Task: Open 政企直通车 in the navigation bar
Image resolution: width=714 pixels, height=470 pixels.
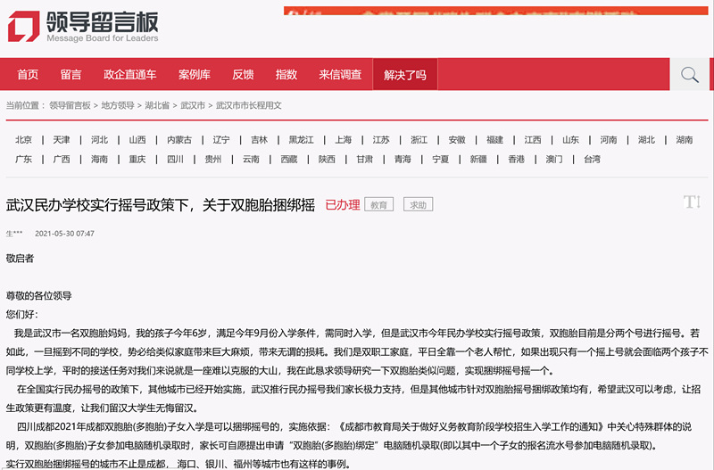Action: (129, 75)
